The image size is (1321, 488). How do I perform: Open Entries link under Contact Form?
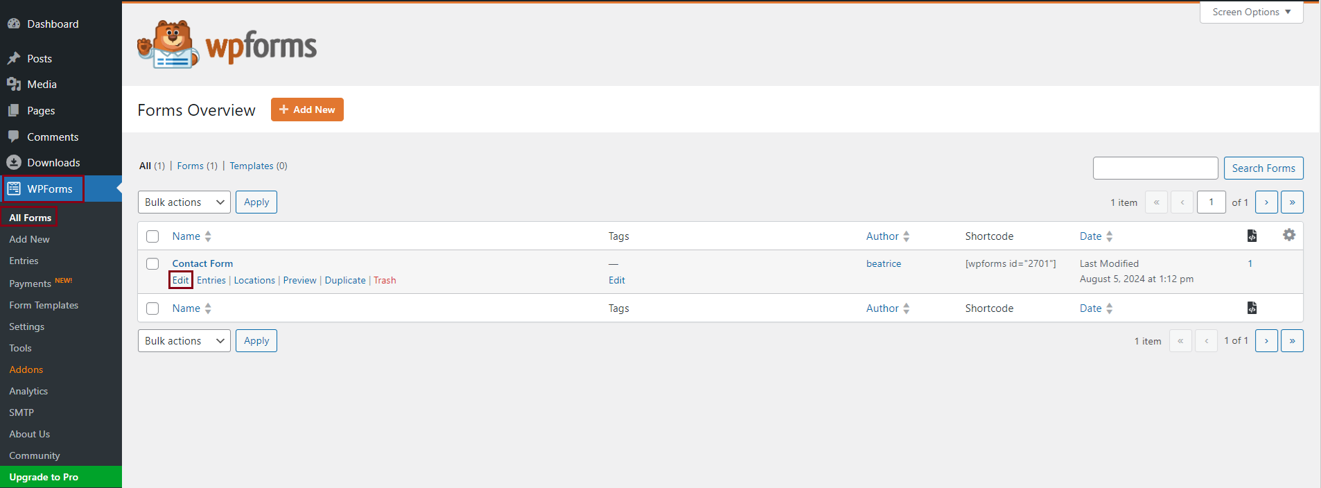(x=211, y=280)
